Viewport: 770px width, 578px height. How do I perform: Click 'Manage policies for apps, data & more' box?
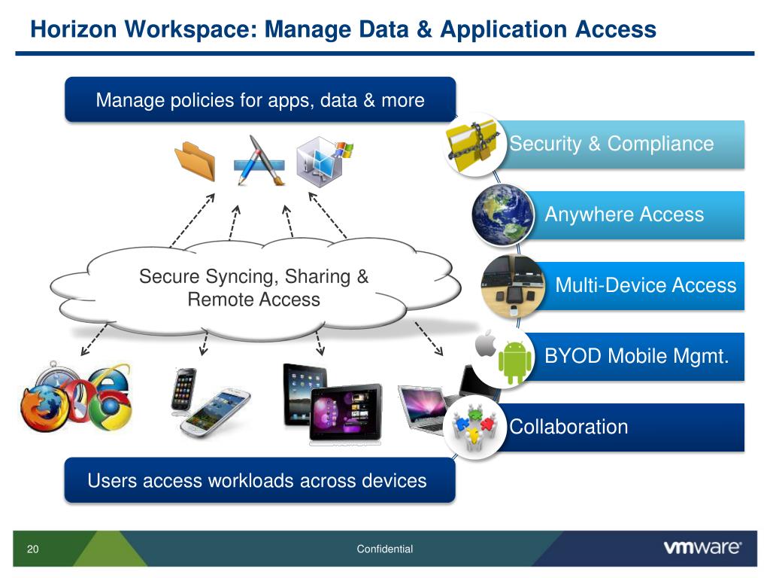[260, 100]
